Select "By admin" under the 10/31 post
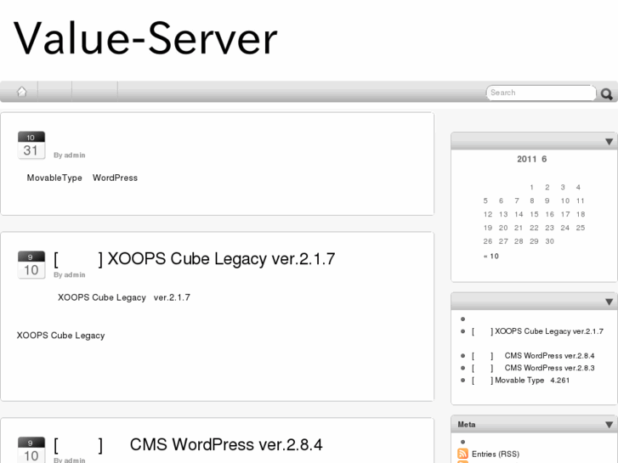Image resolution: width=618 pixels, height=463 pixels. [70, 155]
